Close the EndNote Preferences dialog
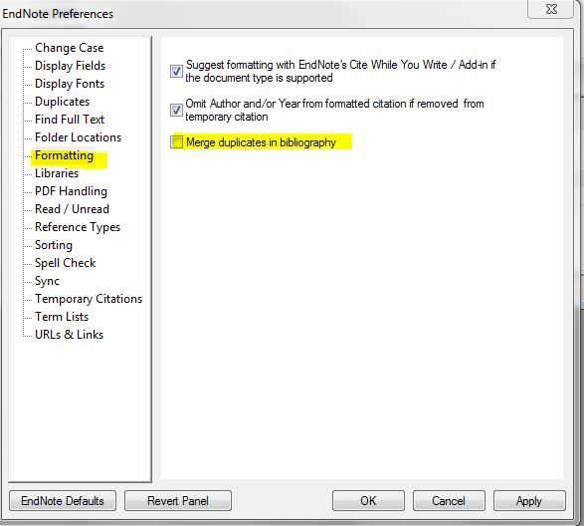Image resolution: width=584 pixels, height=526 pixels. [x=551, y=9]
